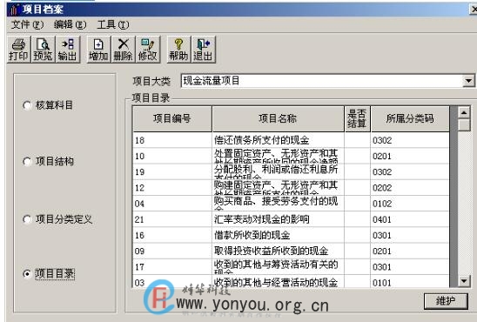Click the 删除 delete toolbar icon
477x322 pixels.
(124, 50)
